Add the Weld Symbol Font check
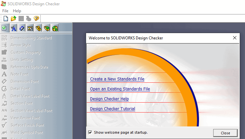The image size is (245, 139). coord(23,132)
